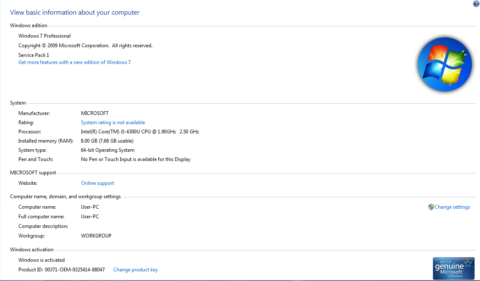Click the 8.00 GB installed memory value

point(107,140)
